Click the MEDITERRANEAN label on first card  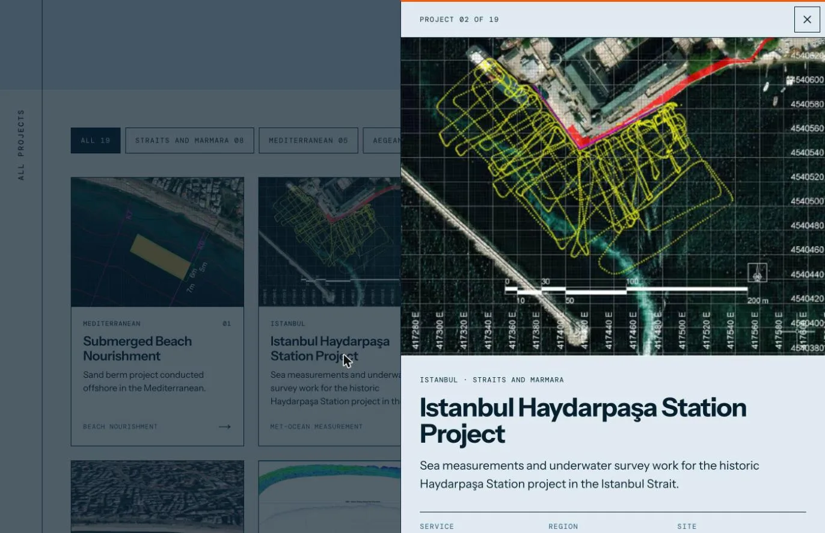[x=111, y=324]
